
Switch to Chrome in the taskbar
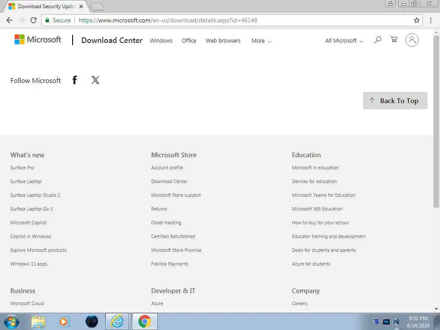tap(144, 321)
